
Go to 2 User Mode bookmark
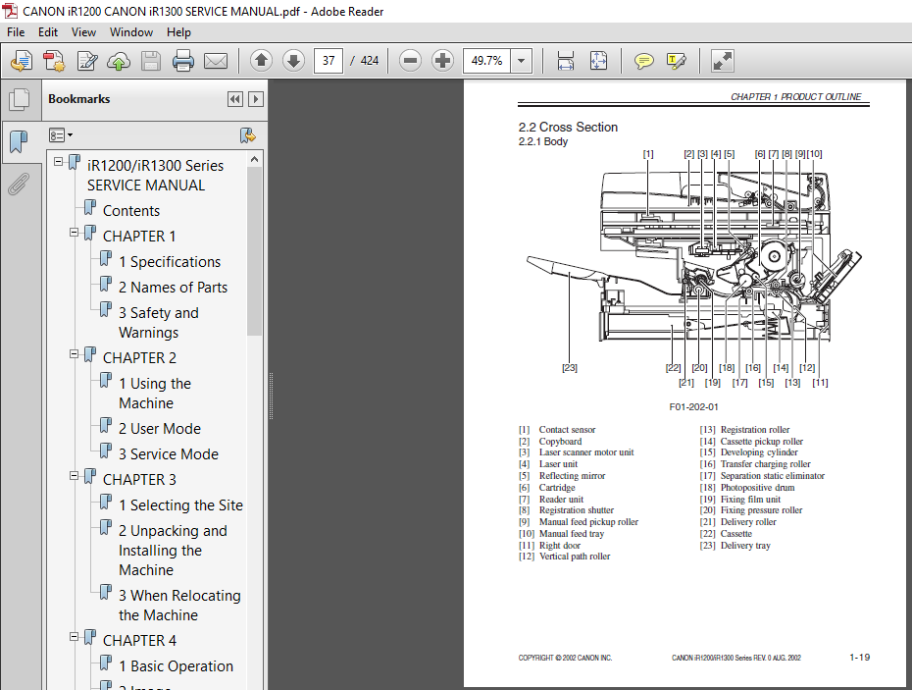point(160,429)
